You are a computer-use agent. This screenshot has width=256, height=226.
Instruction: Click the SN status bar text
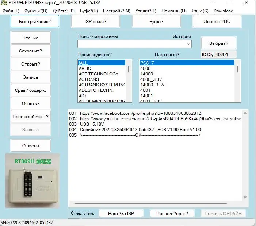[x=27, y=223]
